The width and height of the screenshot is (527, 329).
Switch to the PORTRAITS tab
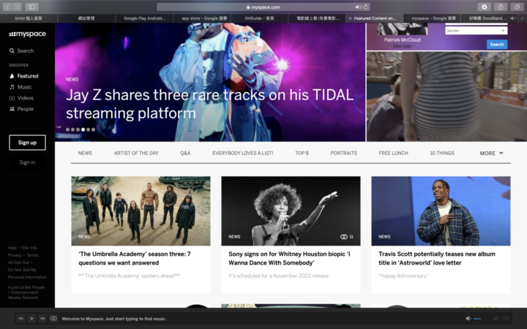click(x=343, y=153)
